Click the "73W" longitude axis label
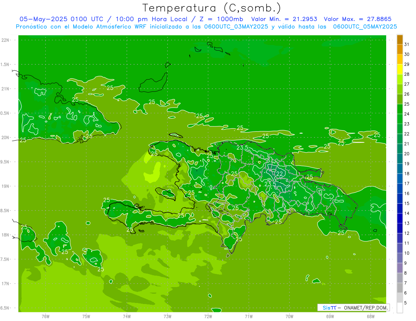Screen dimensions: 416x321 click(x=167, y=316)
